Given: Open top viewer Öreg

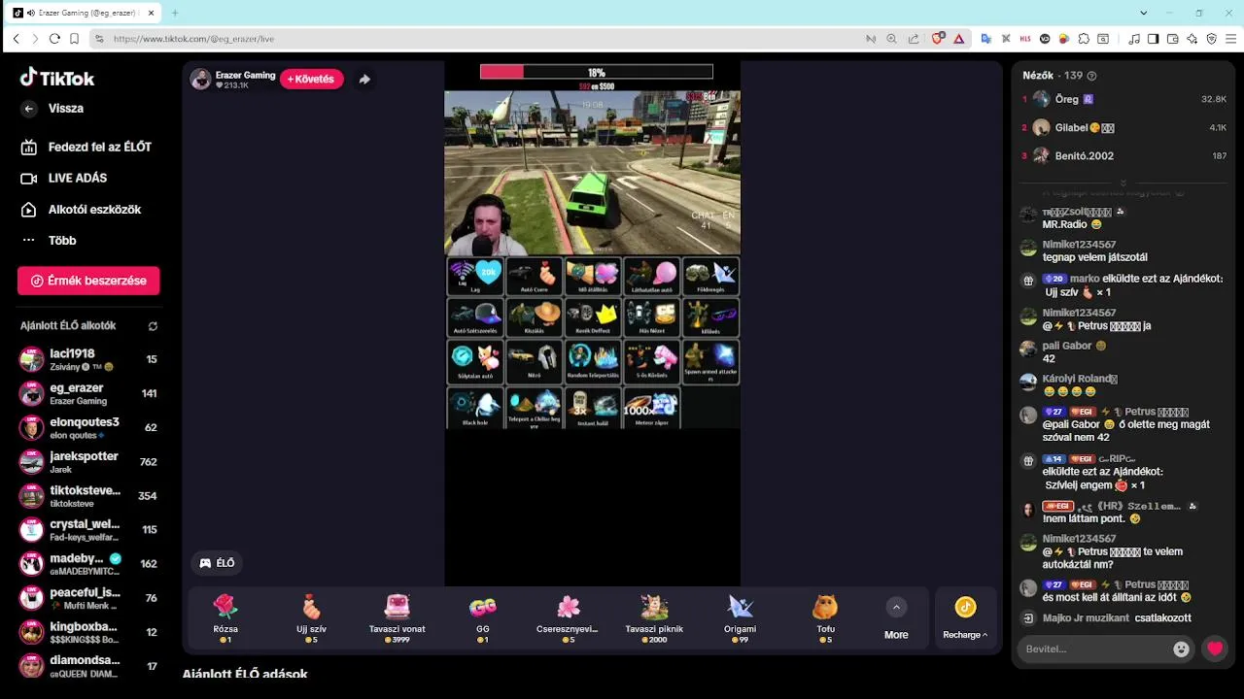Looking at the screenshot, I should point(1124,99).
